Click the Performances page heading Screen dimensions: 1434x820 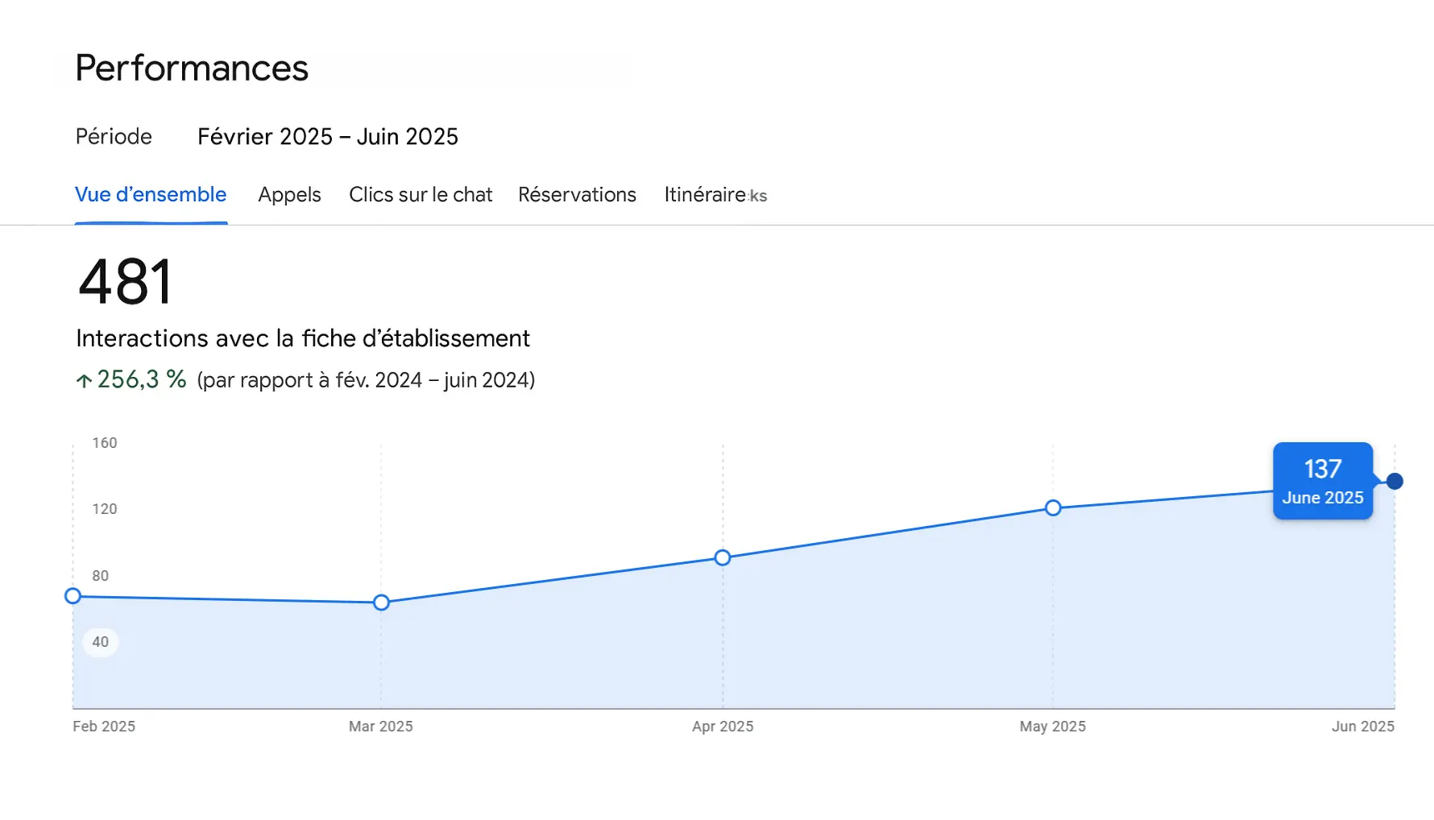click(x=191, y=68)
